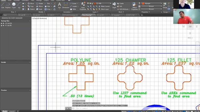Select the Dimension tool
This screenshot has width=200, height=112.
click(66, 5)
